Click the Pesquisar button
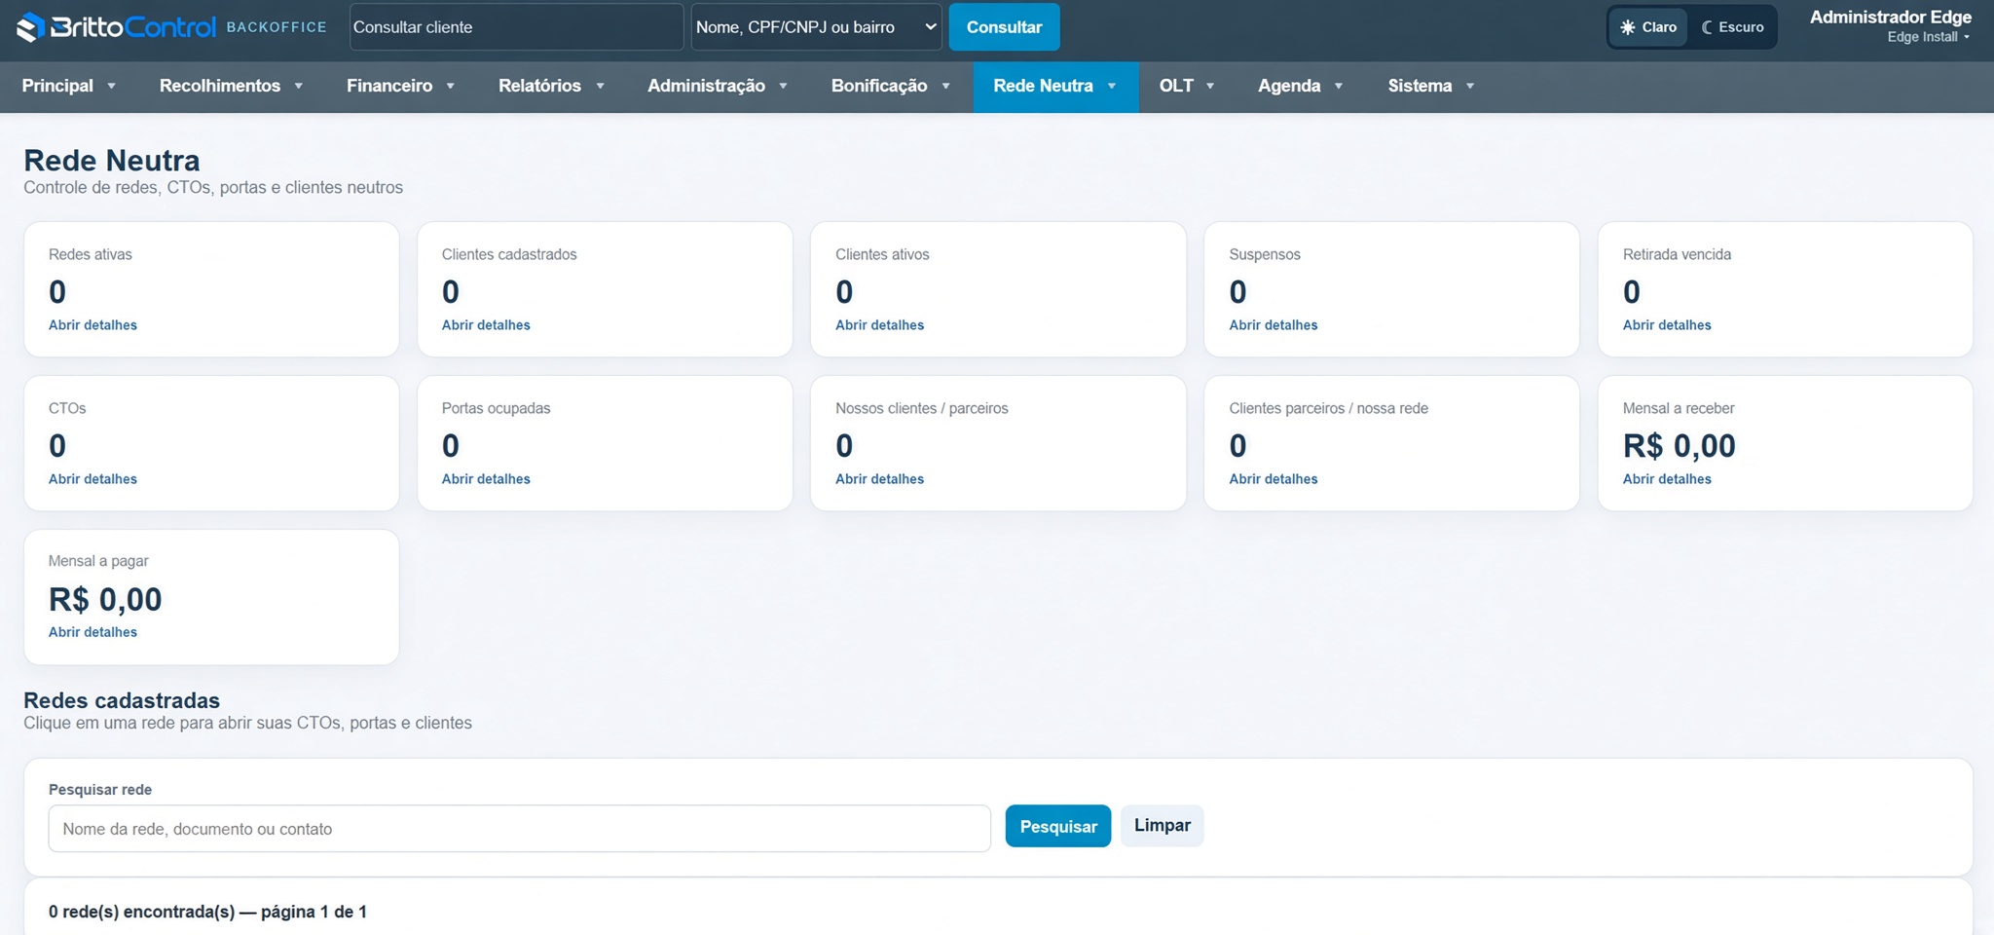Screen dimensions: 1994x935 click(x=1057, y=826)
